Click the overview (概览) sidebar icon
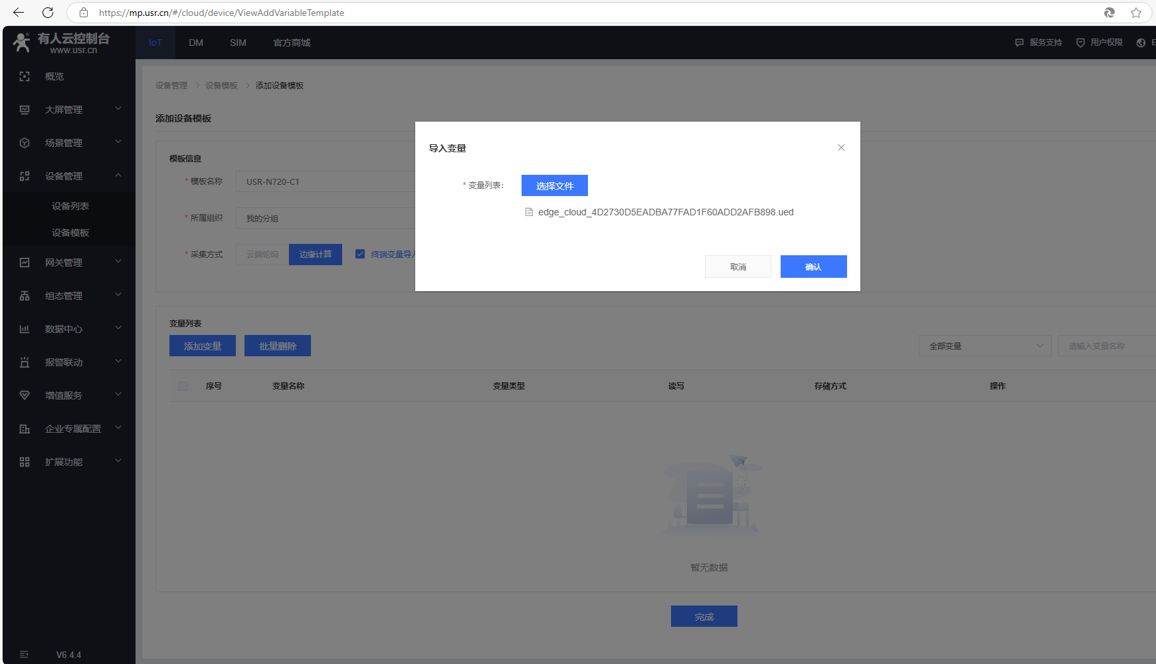 point(25,76)
